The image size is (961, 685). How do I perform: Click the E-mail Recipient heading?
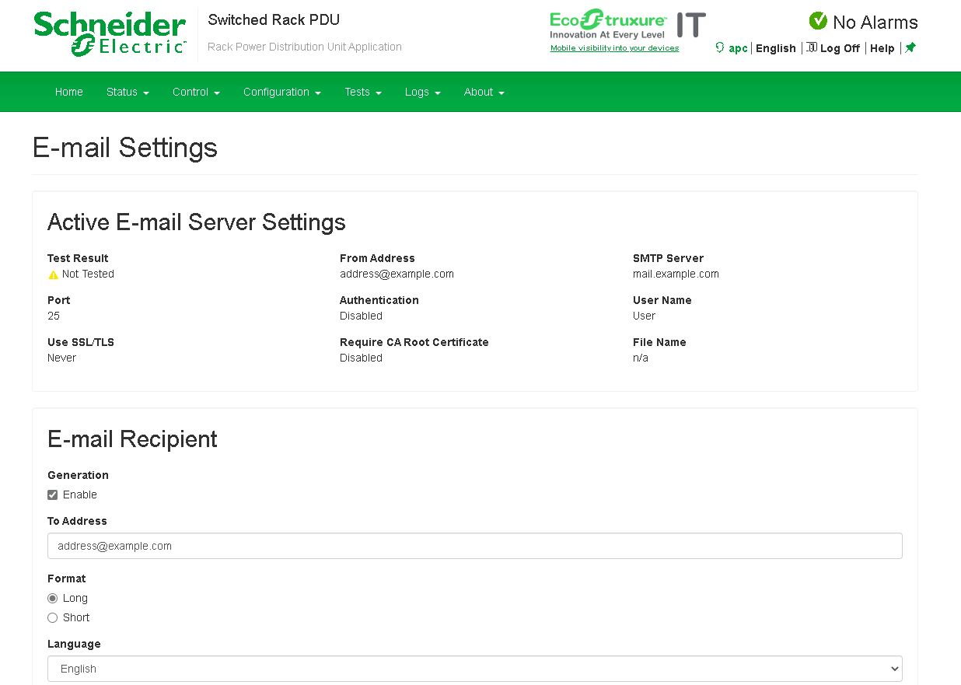[x=132, y=439]
